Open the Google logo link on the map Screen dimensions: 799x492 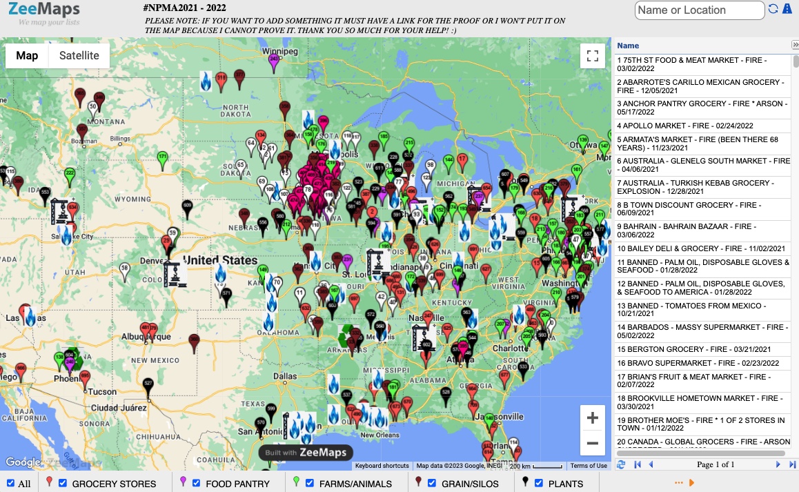23,462
